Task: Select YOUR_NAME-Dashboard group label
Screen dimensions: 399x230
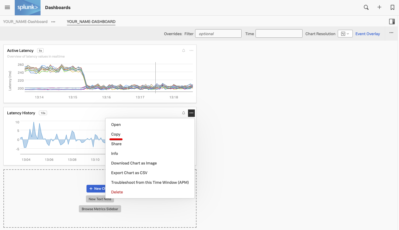Action: 25,22
